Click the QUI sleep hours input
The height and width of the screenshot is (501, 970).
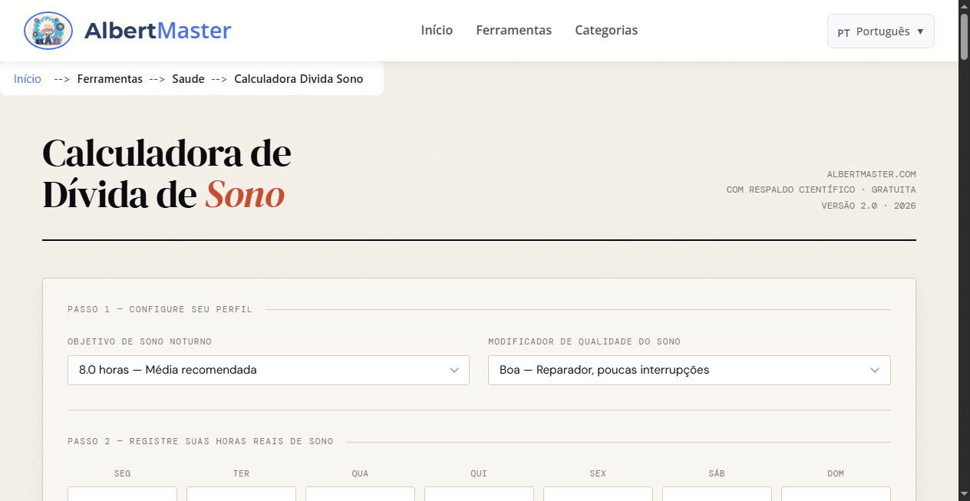click(x=479, y=495)
